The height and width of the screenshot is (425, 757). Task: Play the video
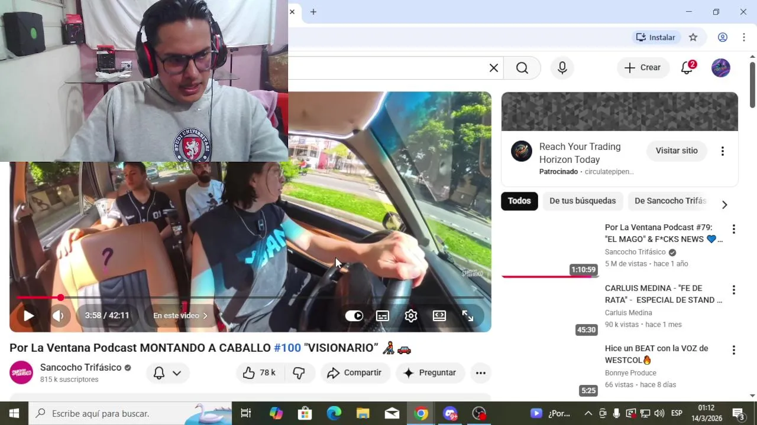click(x=28, y=316)
